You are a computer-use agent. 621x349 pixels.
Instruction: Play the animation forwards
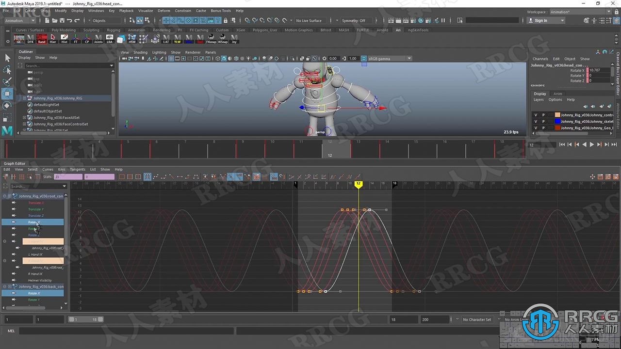(591, 144)
